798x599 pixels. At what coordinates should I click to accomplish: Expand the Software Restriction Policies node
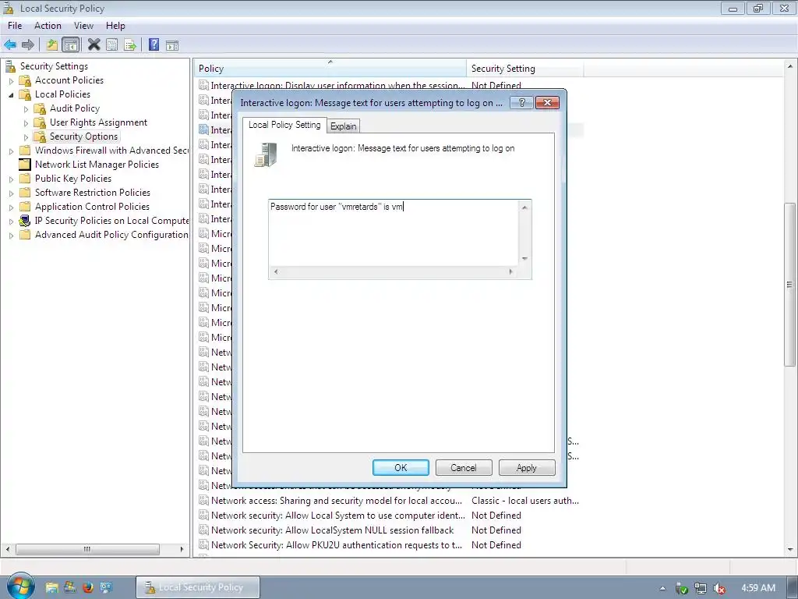click(11, 193)
